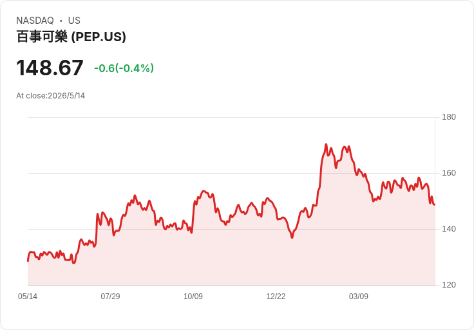This screenshot has width=474, height=330.
Task: Click the 03/09 date axis label
Action: tap(359, 297)
